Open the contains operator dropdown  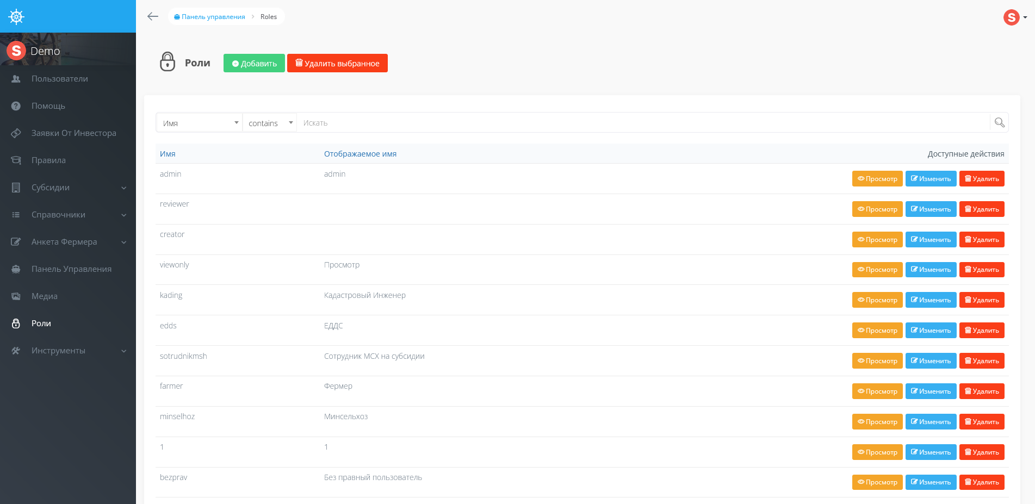(x=270, y=123)
